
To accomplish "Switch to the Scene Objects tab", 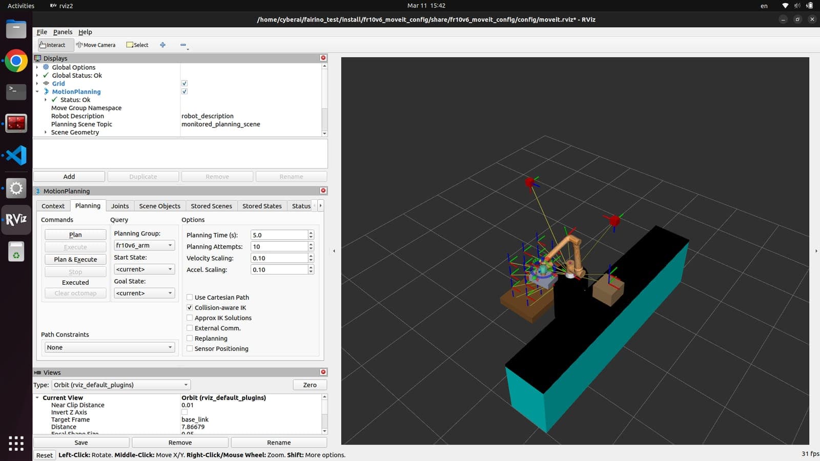I will (159, 206).
